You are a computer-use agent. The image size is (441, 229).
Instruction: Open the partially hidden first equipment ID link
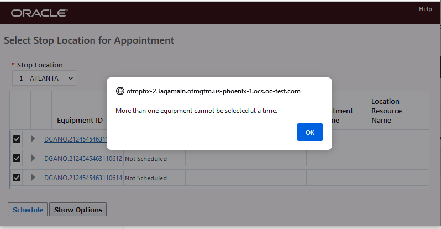75,139
